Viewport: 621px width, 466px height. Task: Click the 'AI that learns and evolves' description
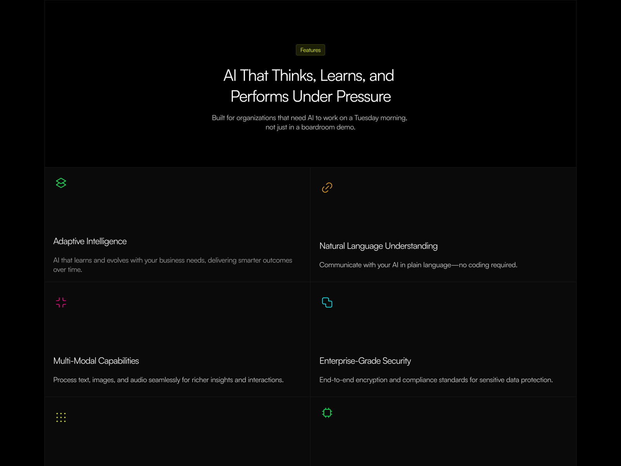[173, 265]
